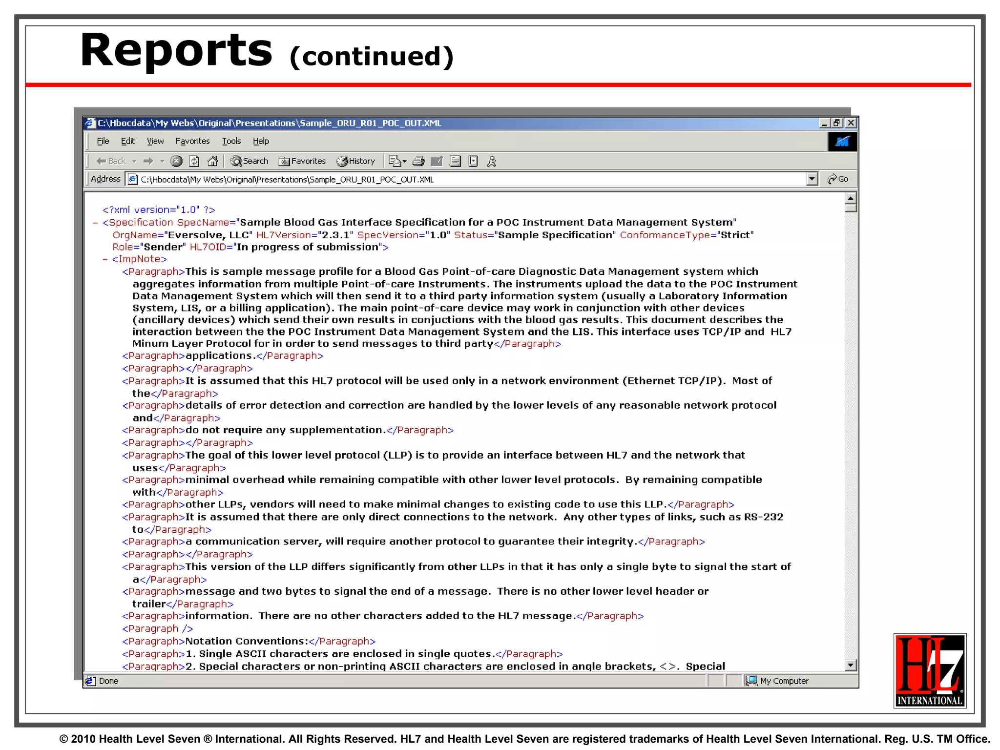Click the Status 'Sample Specification' value
Viewport: 1000px width, 750px height.
point(555,235)
